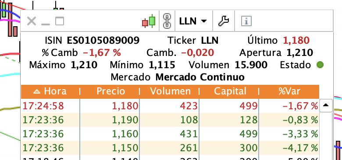Click the Mínimo value 1,115
The height and width of the screenshot is (160, 342).
tap(162, 65)
